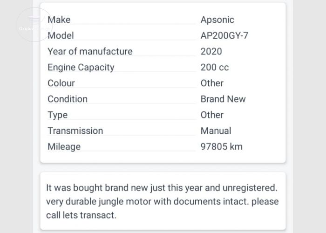Select the Mileage label

pos(64,147)
